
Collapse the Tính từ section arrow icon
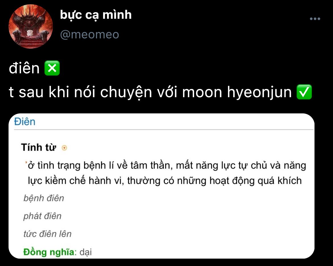tap(64, 148)
